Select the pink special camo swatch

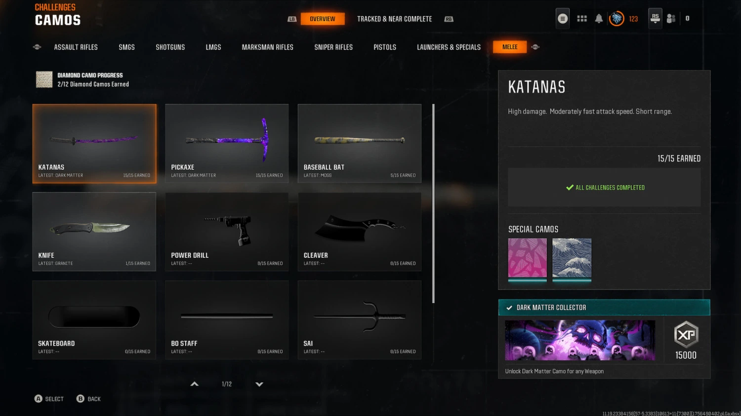tap(528, 258)
